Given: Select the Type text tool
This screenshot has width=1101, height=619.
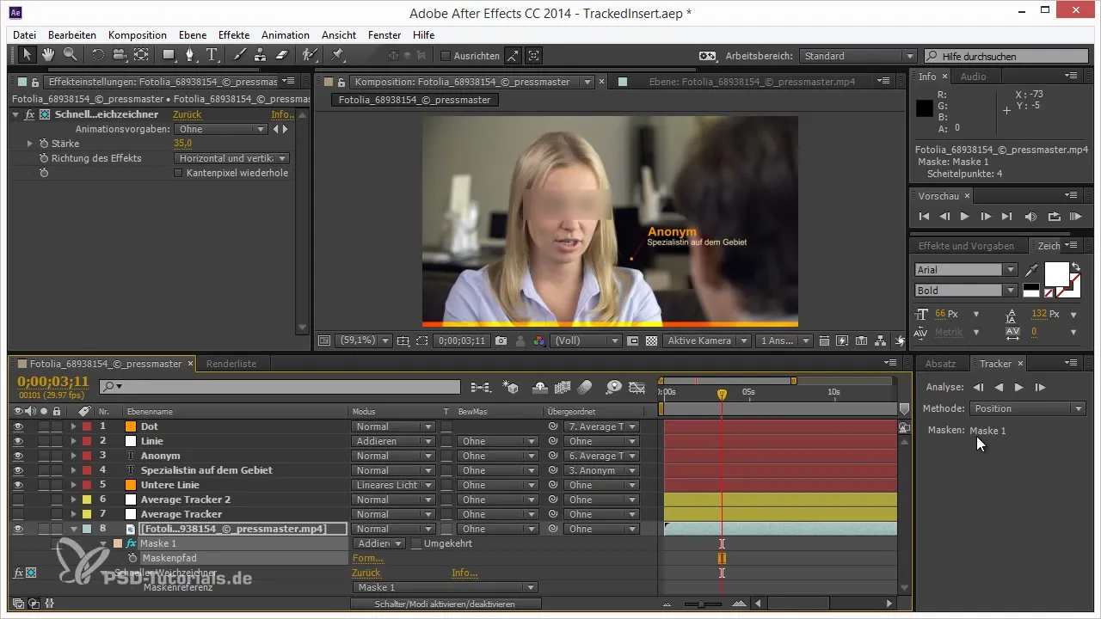Looking at the screenshot, I should 212,55.
